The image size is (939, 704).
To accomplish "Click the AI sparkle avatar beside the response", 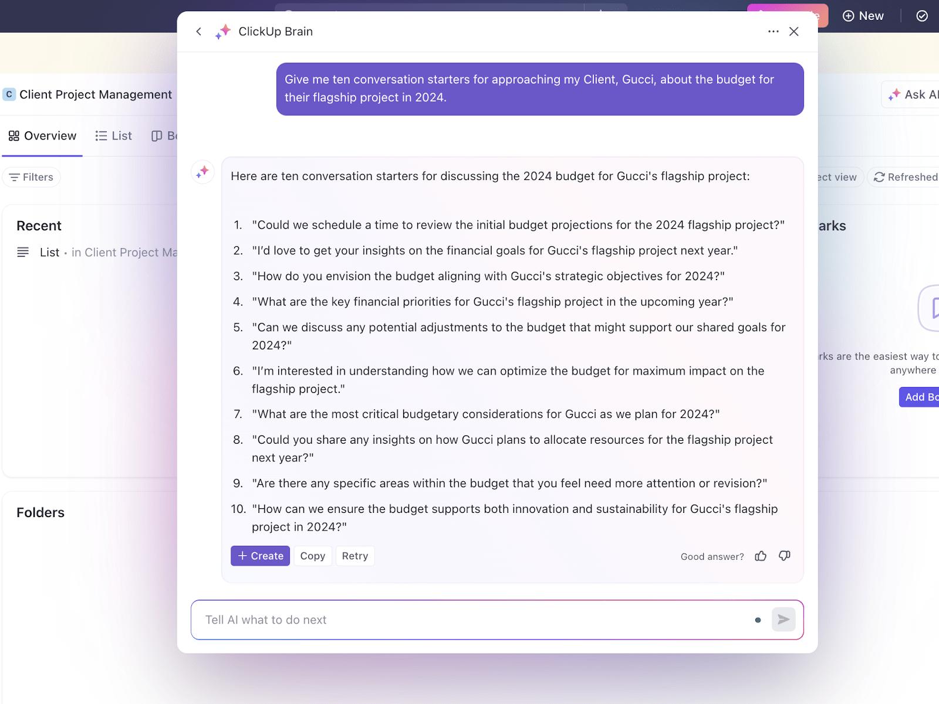I will tap(203, 172).
